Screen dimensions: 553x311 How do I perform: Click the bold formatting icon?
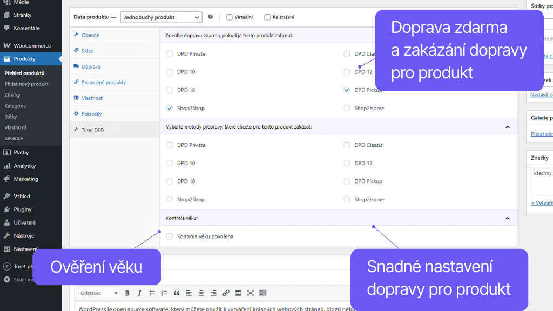click(x=127, y=293)
